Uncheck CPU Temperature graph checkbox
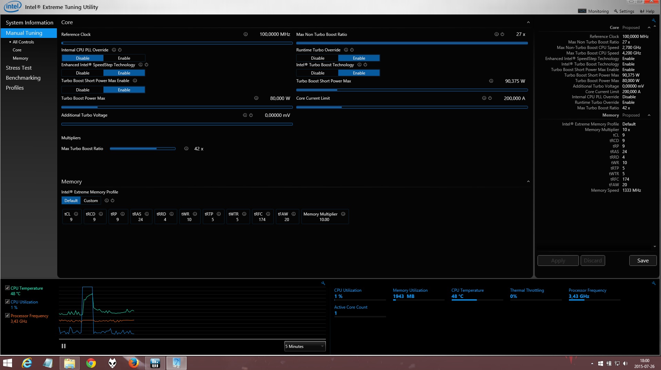The width and height of the screenshot is (661, 370). click(x=7, y=288)
